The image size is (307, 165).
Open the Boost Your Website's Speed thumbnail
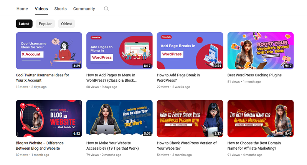pyautogui.click(x=261, y=51)
